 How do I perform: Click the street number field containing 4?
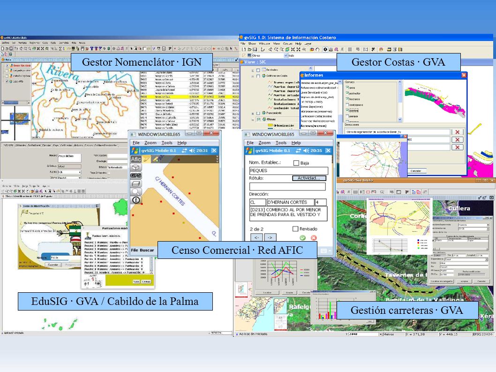321,202
